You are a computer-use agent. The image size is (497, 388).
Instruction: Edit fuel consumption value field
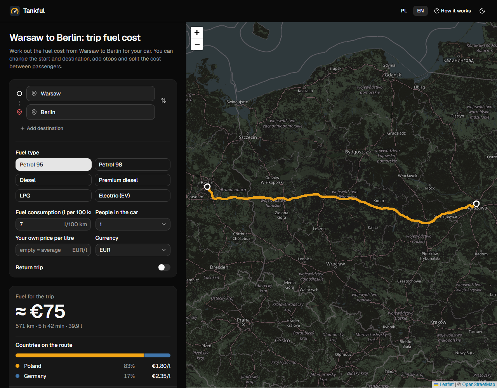click(x=53, y=224)
